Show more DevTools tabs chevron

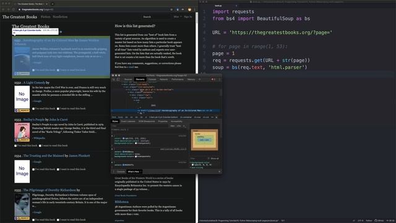point(199,79)
